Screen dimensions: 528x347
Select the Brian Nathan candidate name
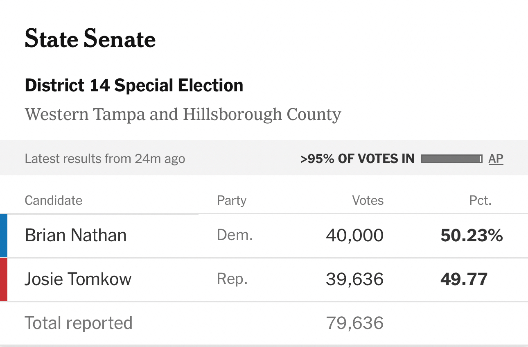pyautogui.click(x=76, y=236)
